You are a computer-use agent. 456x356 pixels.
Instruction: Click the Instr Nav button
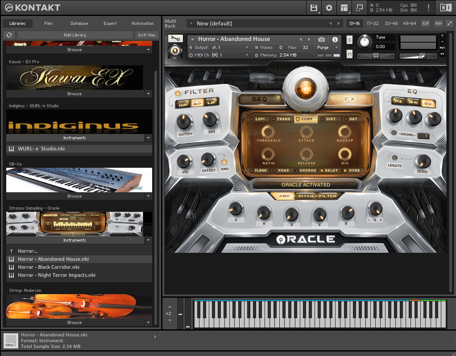click(147, 35)
